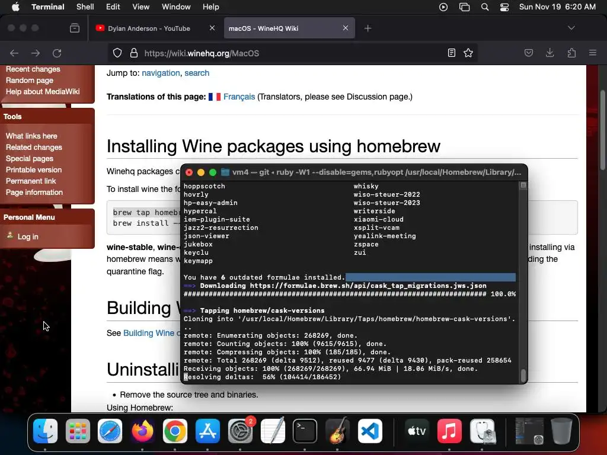Click the Firefox page vertical scrollbar
This screenshot has height=455, width=607.
[602, 130]
